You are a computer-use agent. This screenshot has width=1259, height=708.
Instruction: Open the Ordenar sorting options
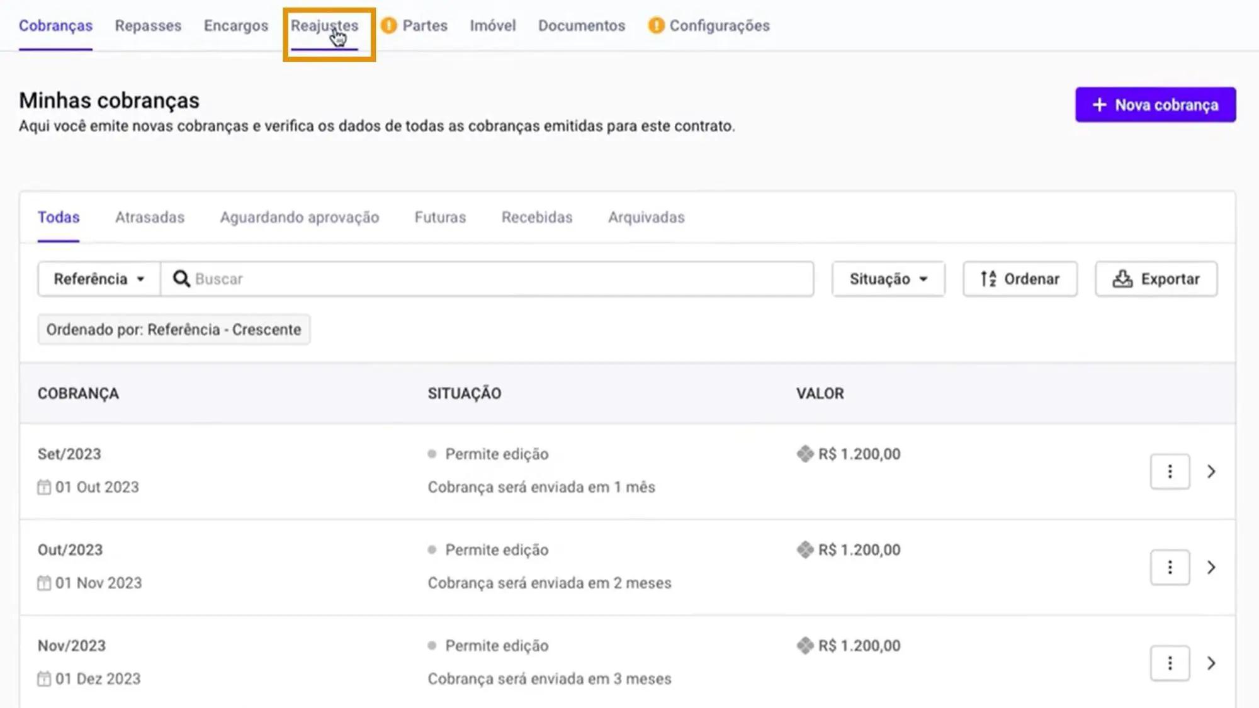(x=1020, y=279)
